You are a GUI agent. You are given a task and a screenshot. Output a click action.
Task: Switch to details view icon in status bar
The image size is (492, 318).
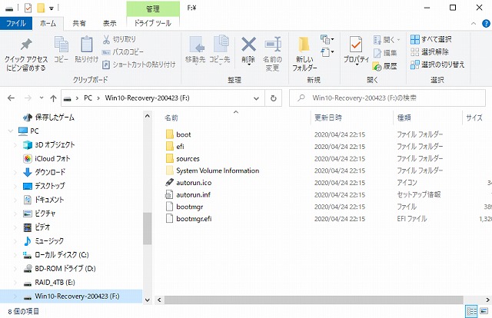tap(471, 311)
